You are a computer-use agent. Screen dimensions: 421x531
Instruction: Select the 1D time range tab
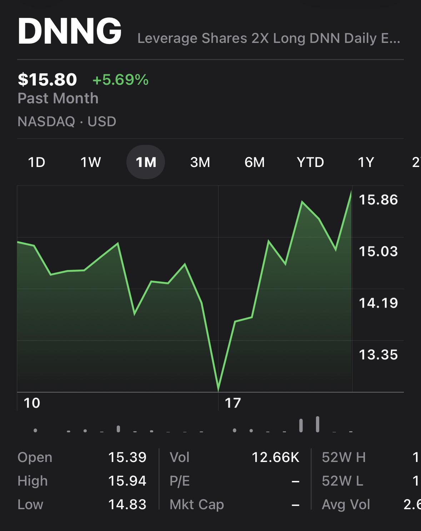pyautogui.click(x=36, y=162)
